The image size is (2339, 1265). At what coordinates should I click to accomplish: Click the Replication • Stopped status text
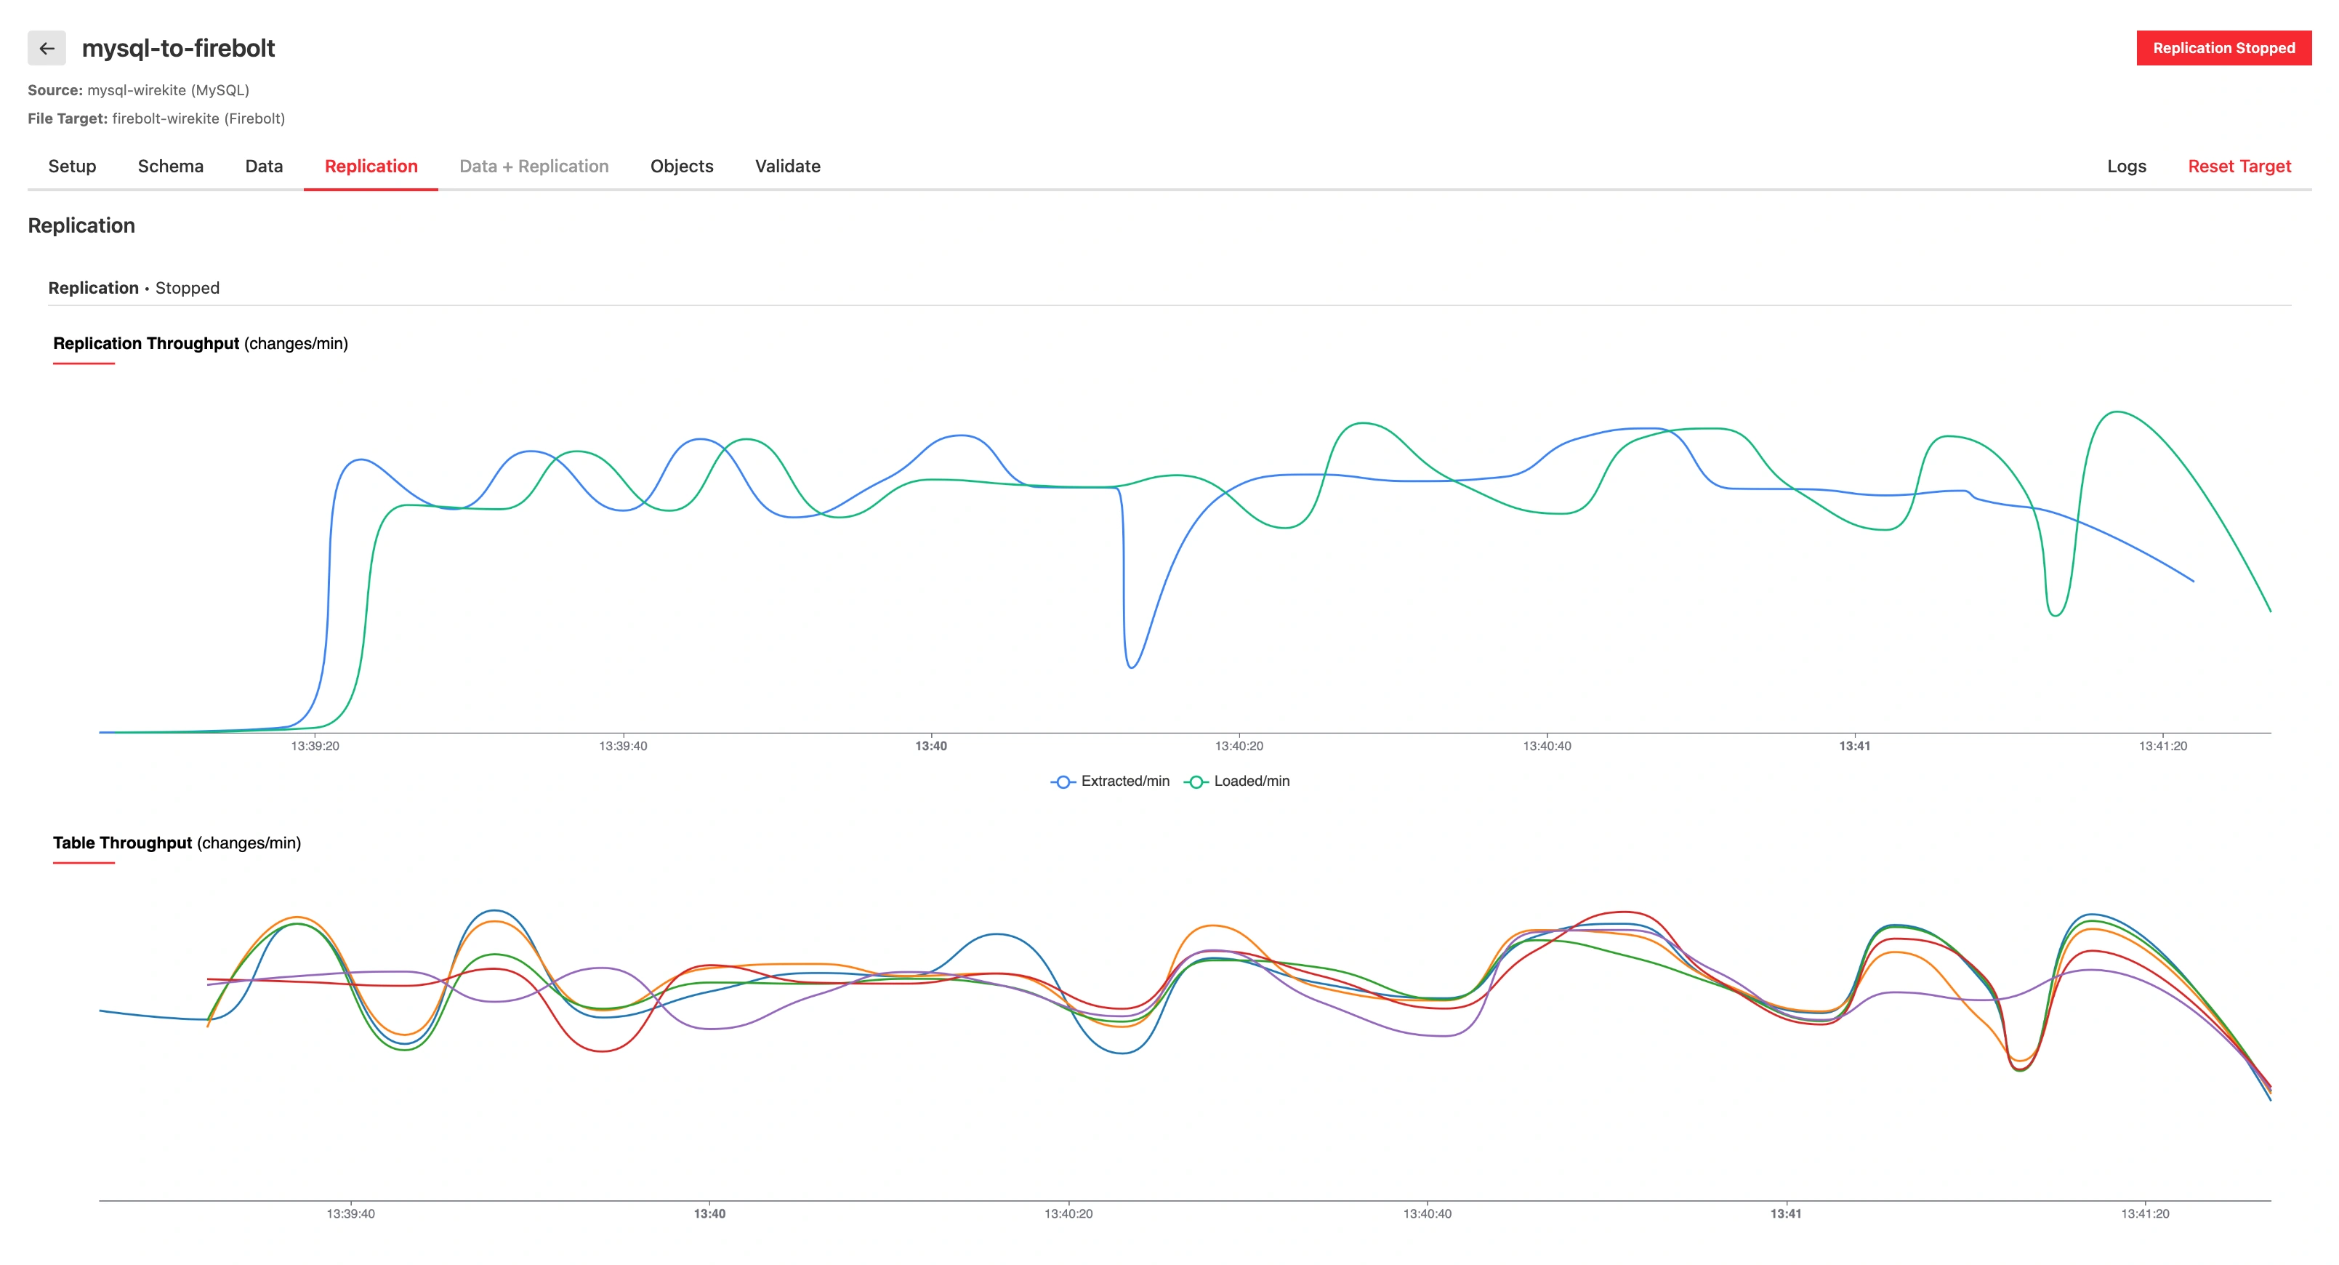tap(134, 288)
